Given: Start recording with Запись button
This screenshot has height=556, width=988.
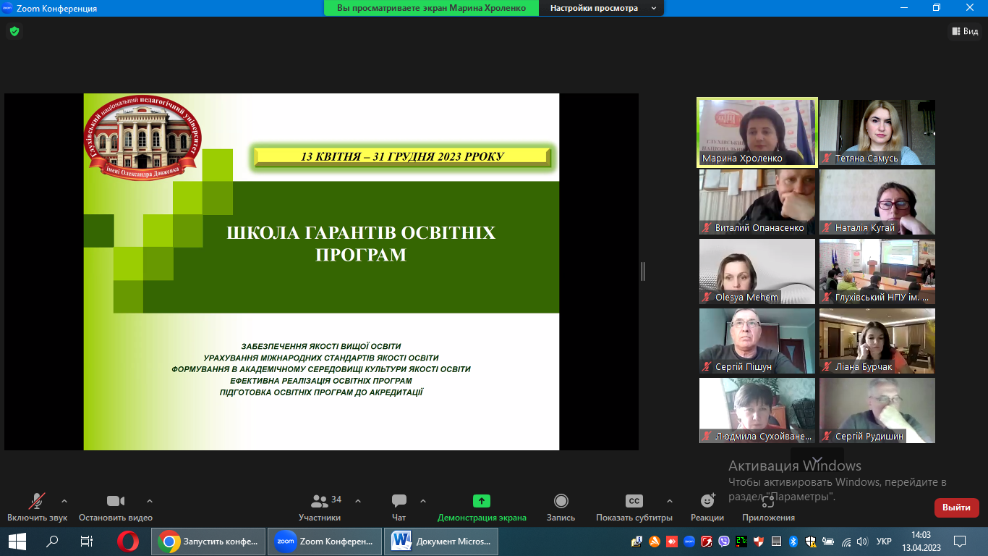Looking at the screenshot, I should (561, 507).
